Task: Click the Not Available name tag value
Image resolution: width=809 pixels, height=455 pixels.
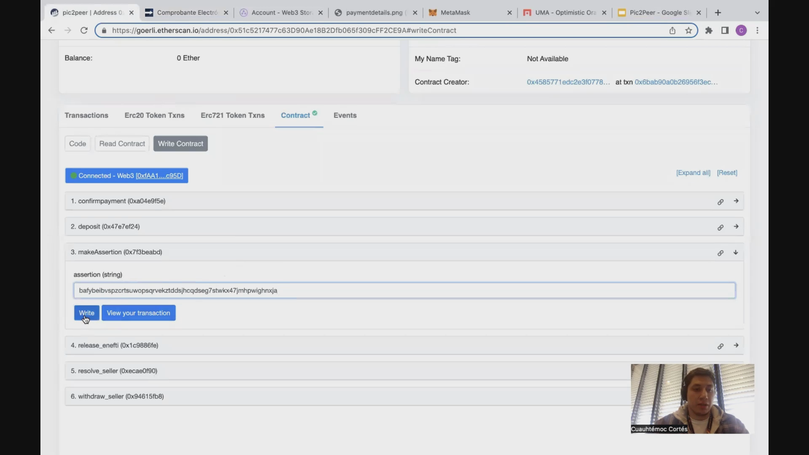Action: point(547,59)
